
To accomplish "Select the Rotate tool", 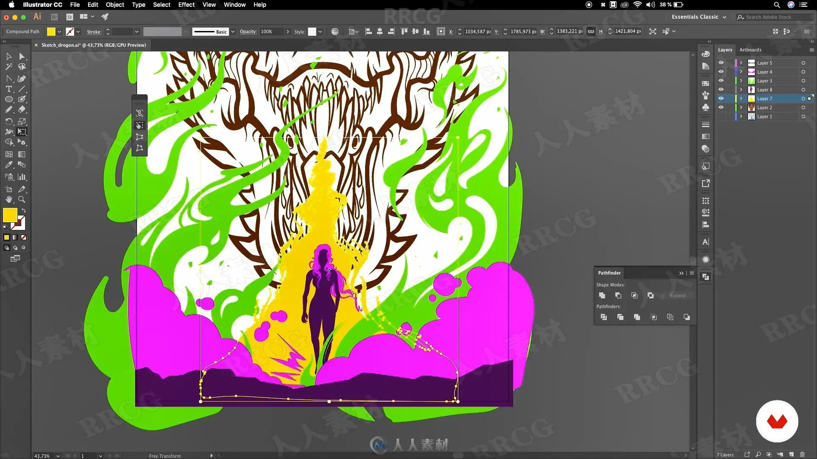I will tap(9, 122).
